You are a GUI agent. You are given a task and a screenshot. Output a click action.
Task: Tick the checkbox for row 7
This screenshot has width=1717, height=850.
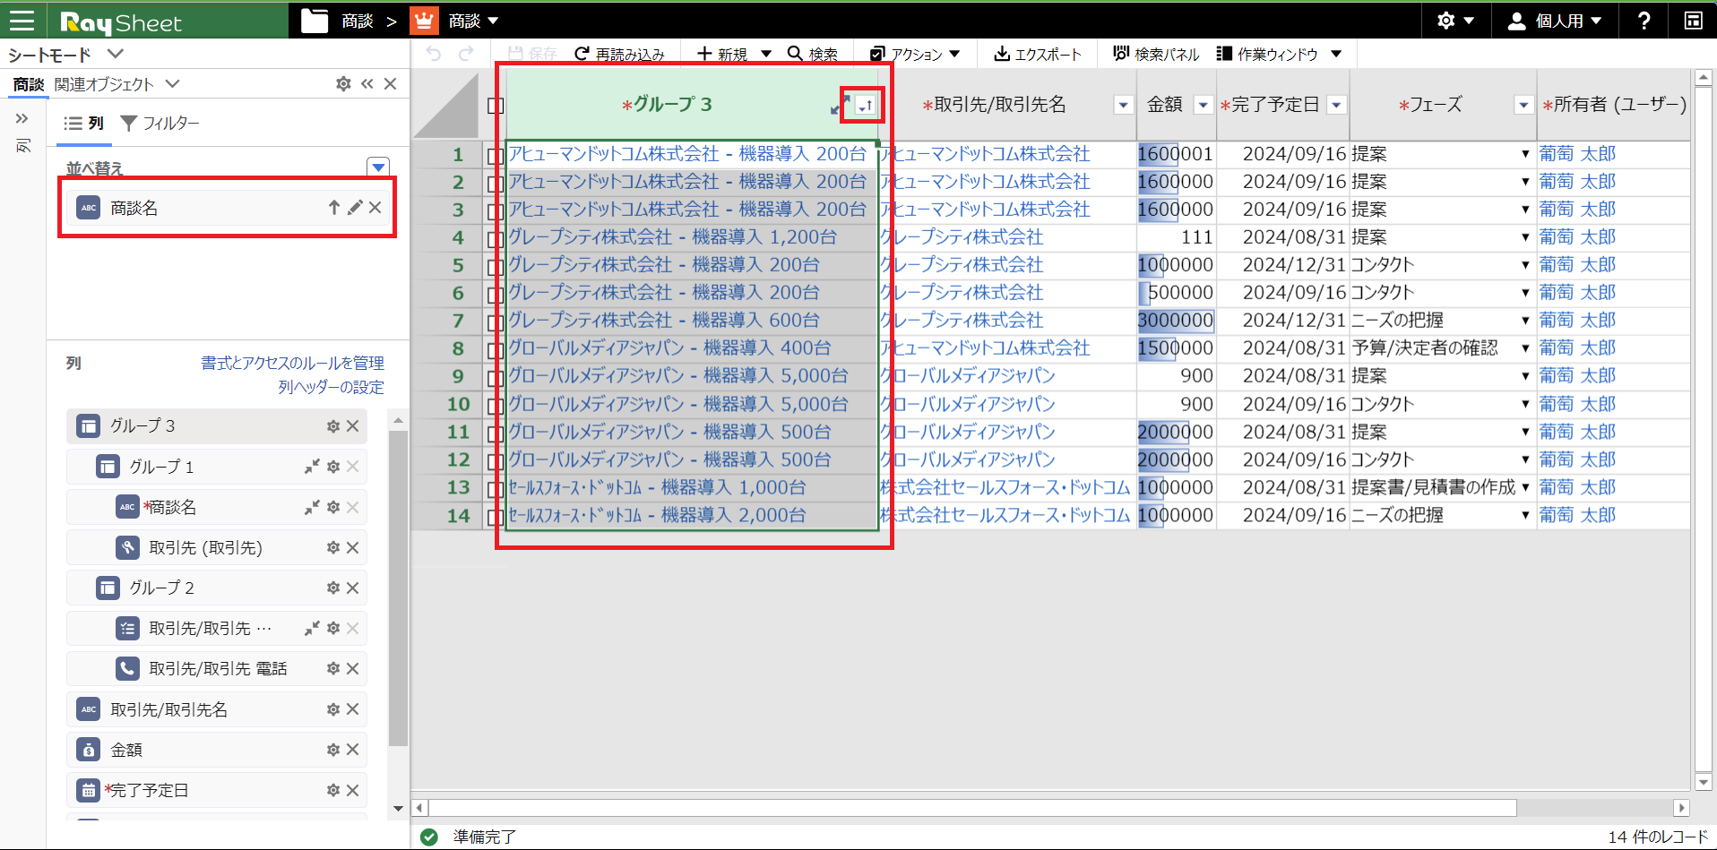[495, 322]
